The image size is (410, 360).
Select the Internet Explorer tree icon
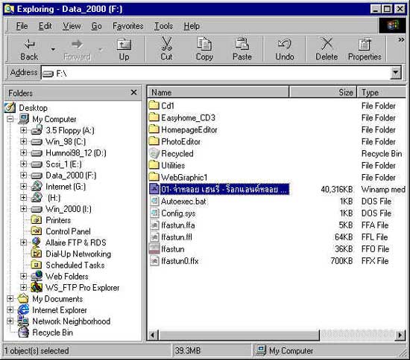point(23,310)
